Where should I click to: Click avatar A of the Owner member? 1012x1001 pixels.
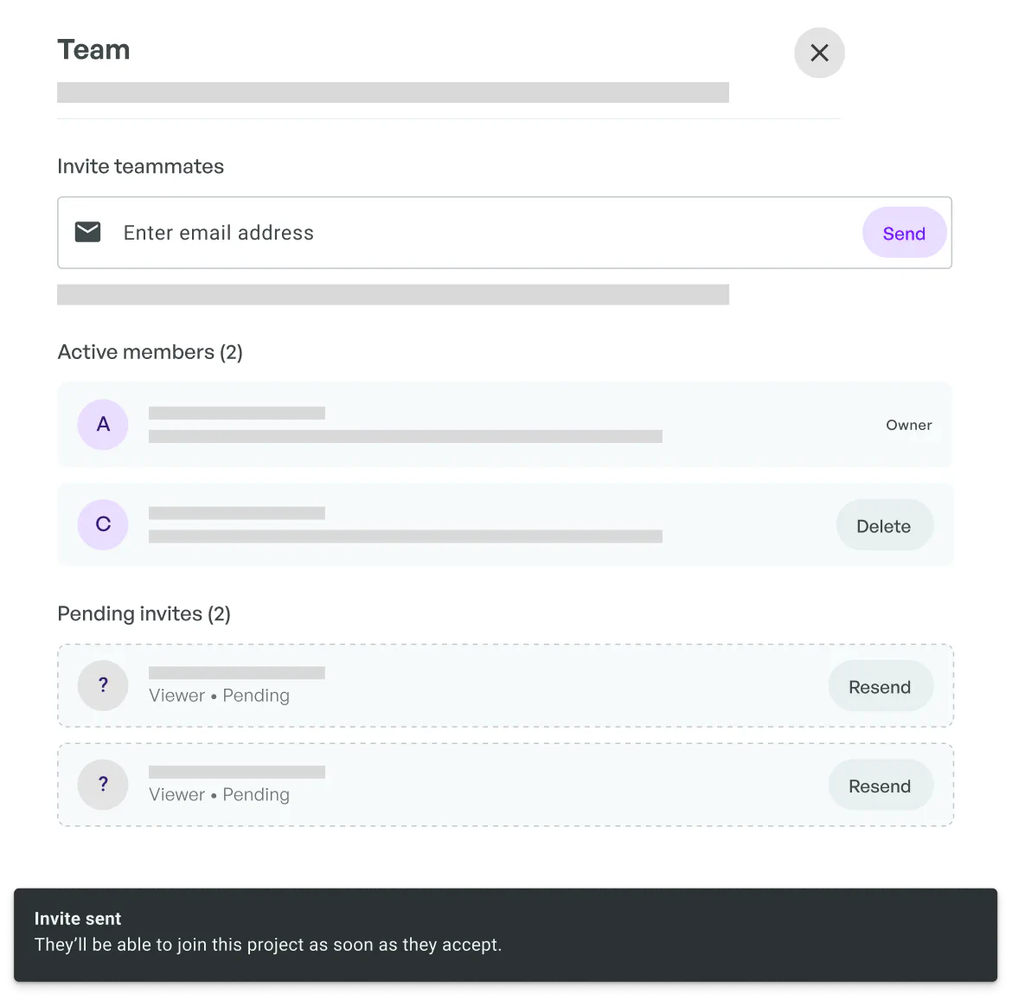point(103,425)
